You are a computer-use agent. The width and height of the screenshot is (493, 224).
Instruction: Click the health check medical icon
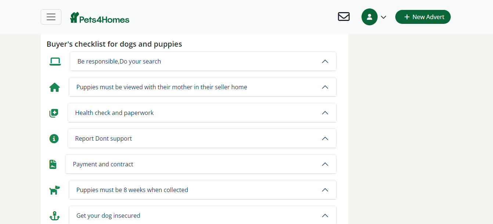click(x=54, y=113)
